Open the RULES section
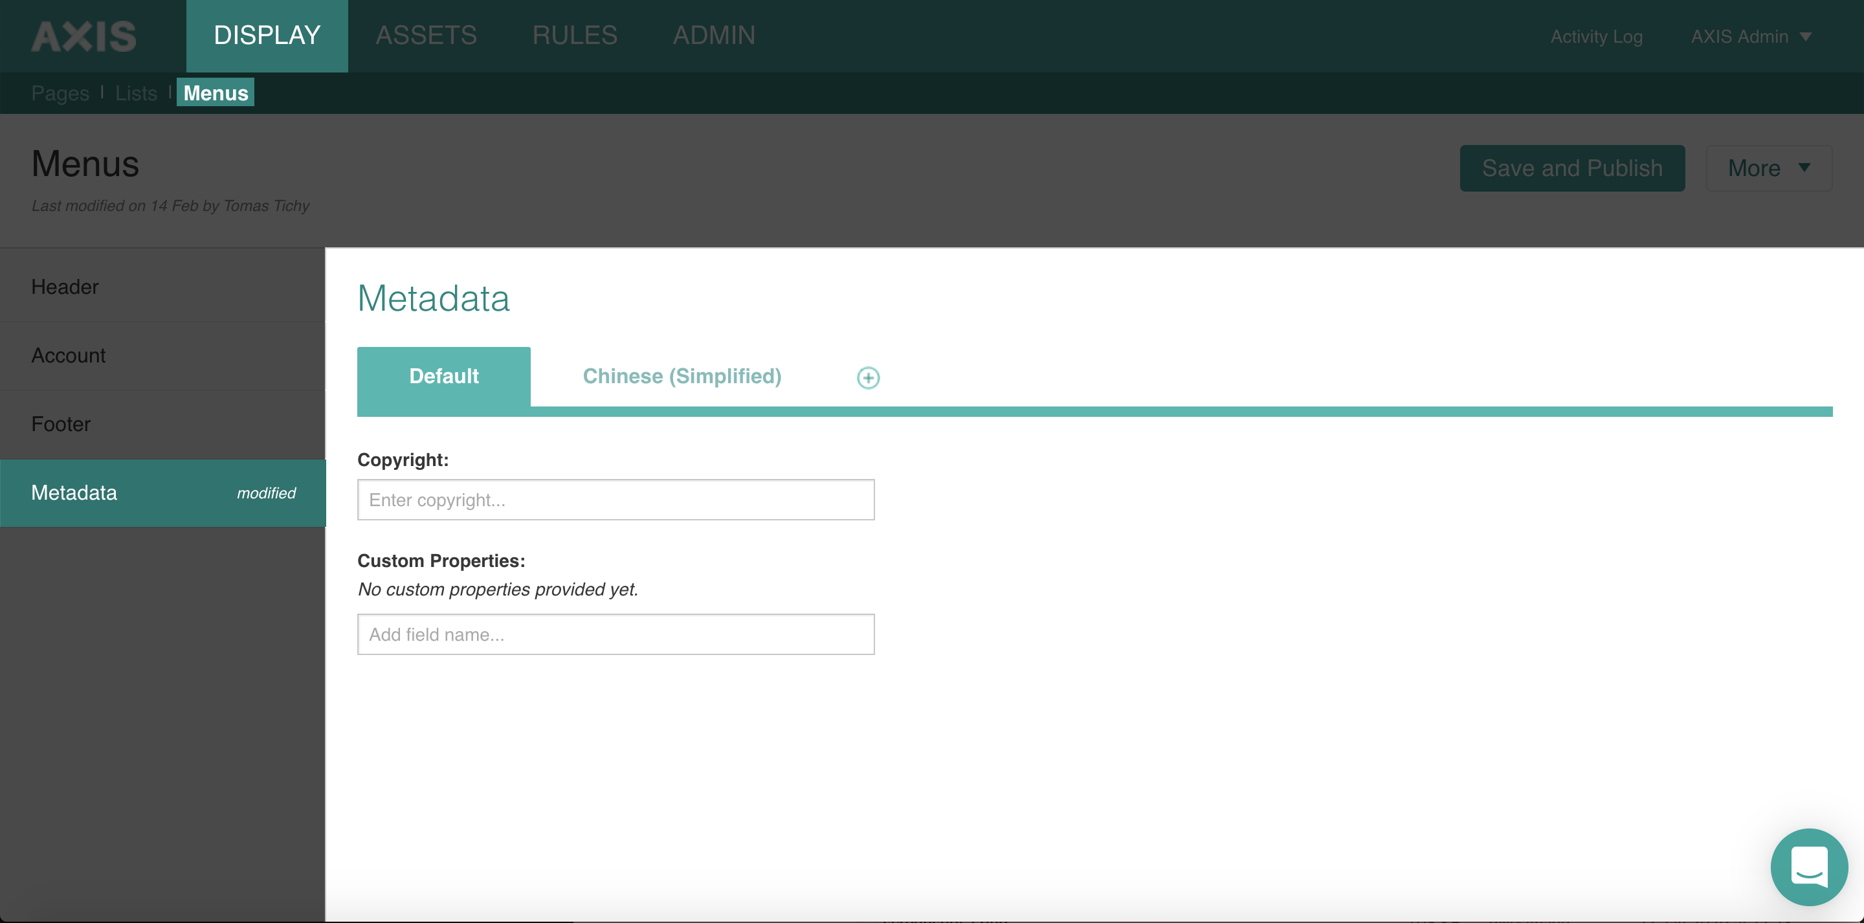Image resolution: width=1864 pixels, height=923 pixels. point(575,36)
